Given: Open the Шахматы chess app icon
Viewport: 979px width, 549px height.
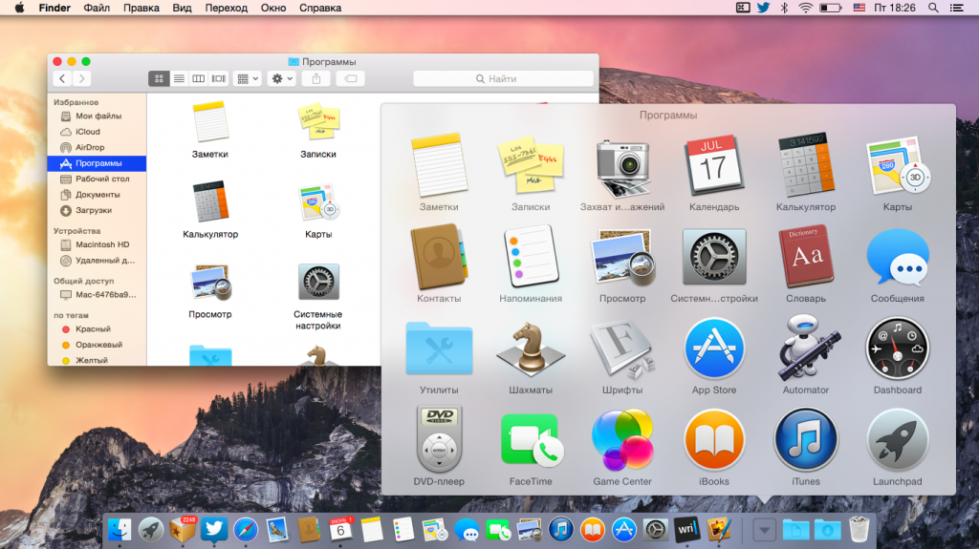Looking at the screenshot, I should (x=531, y=349).
